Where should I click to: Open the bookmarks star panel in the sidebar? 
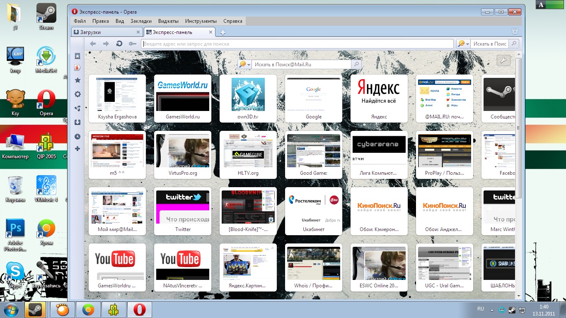(x=77, y=80)
